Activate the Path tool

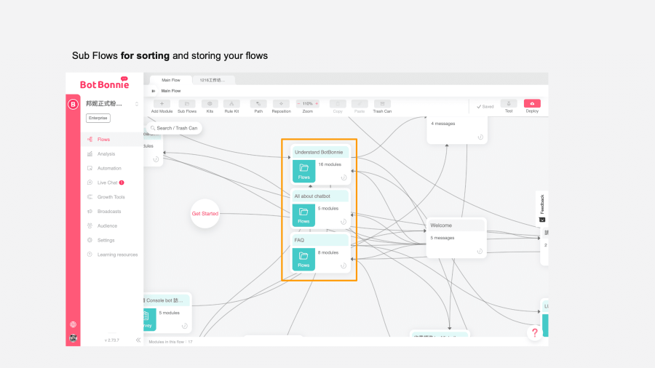point(258,104)
